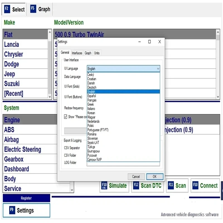The width and height of the screenshot is (223, 223).
Task: Choose Korean from the language list
Action: click(x=123, y=113)
